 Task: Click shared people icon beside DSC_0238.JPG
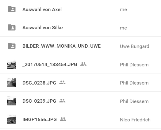tap(62, 82)
